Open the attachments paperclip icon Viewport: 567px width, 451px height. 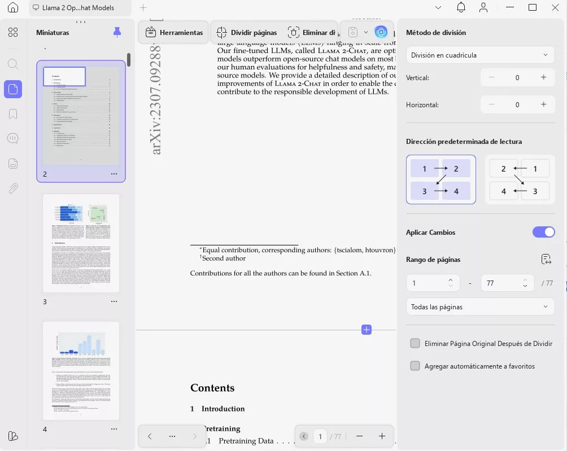[x=12, y=189]
